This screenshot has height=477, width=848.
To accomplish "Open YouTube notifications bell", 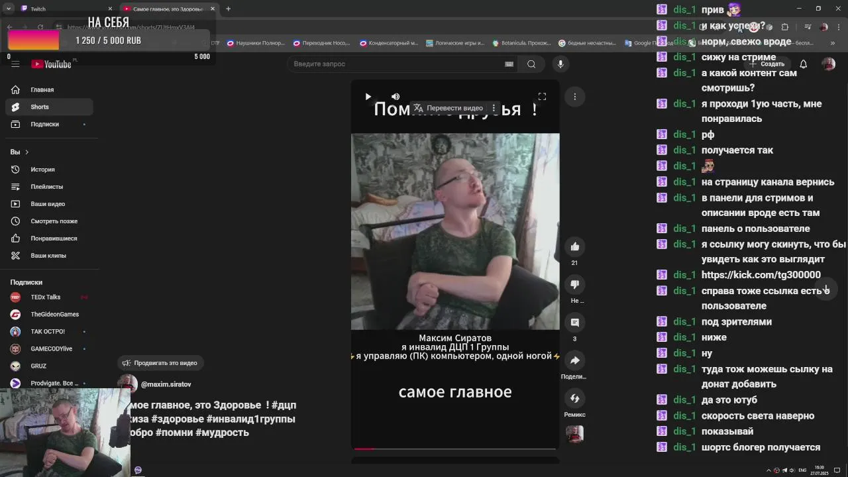I will (803, 64).
